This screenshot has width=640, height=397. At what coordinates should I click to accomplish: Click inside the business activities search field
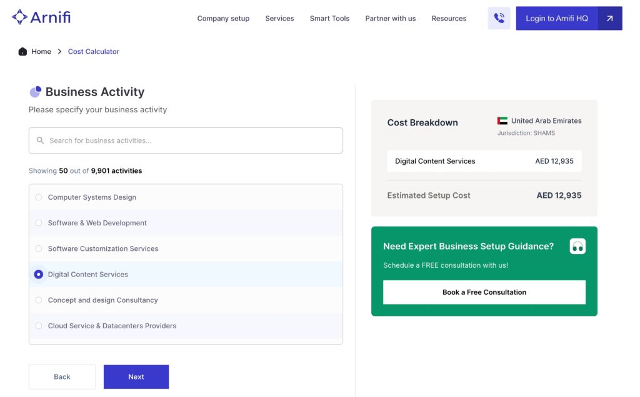click(x=186, y=140)
